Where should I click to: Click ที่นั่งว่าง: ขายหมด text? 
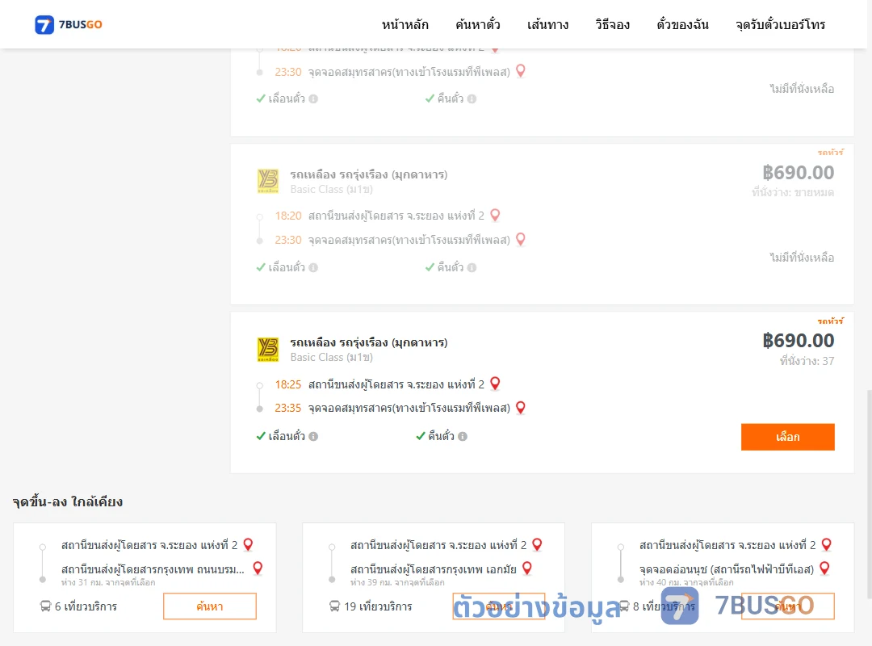(x=793, y=192)
